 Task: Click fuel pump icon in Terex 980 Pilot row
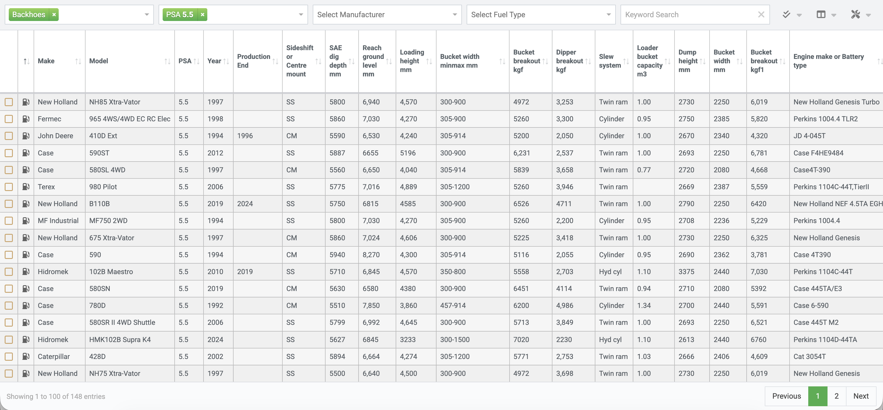click(x=26, y=187)
